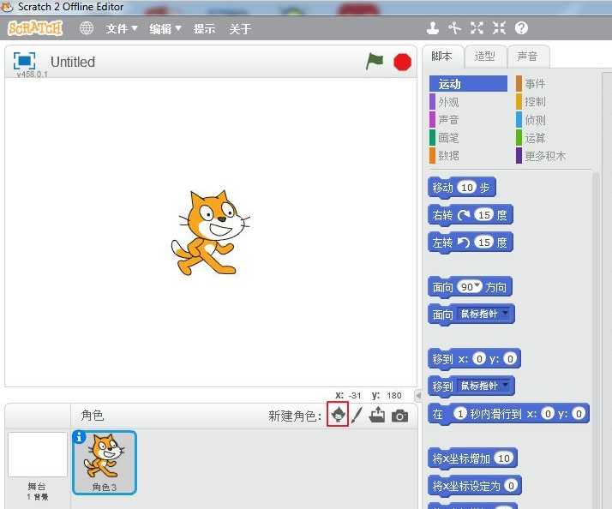Open the 关于 menu item

pyautogui.click(x=240, y=28)
